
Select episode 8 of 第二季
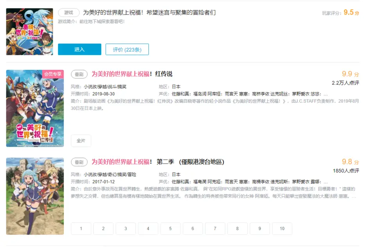pos(237,229)
